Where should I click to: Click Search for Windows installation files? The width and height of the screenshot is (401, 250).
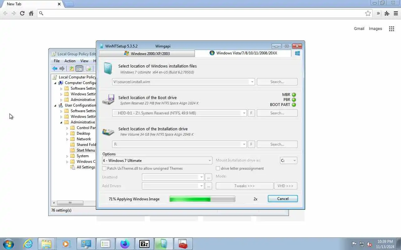click(277, 82)
